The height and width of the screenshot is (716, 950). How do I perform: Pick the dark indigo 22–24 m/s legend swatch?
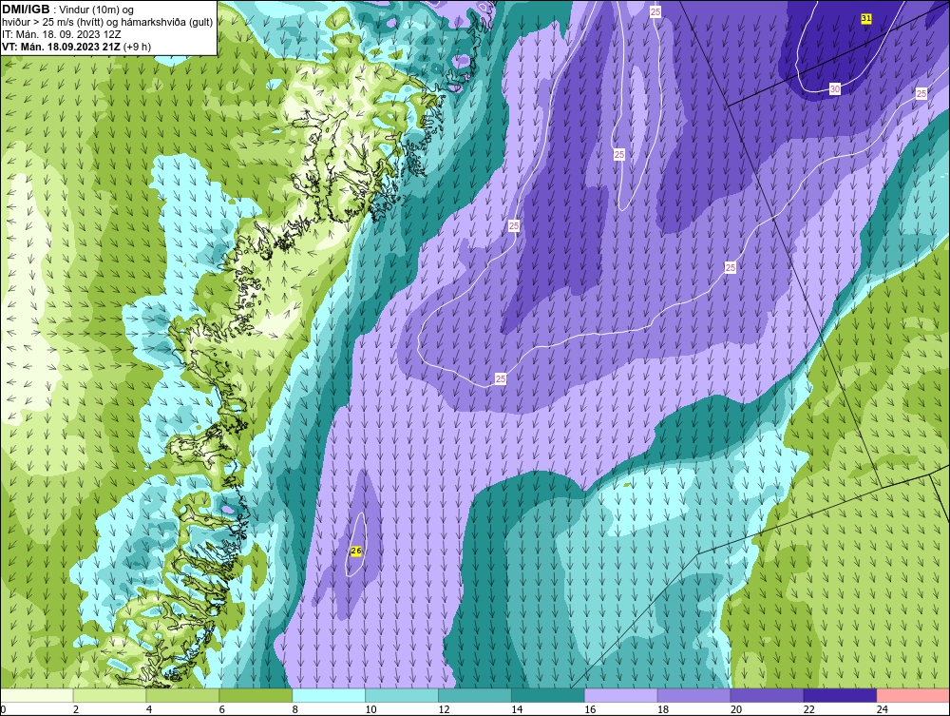click(840, 695)
